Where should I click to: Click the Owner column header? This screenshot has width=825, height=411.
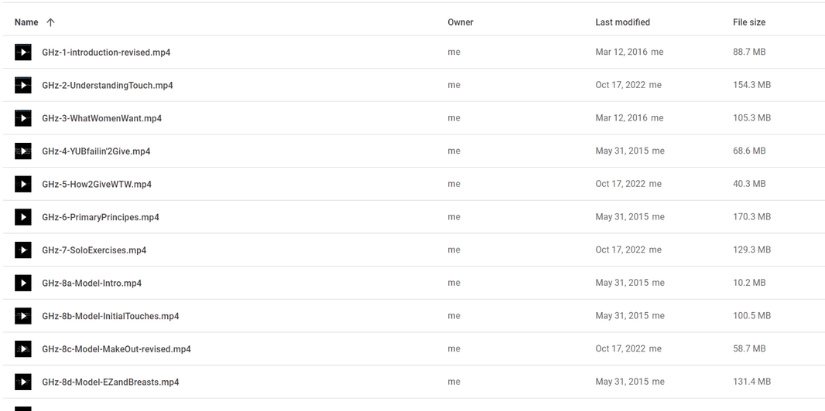tap(460, 22)
